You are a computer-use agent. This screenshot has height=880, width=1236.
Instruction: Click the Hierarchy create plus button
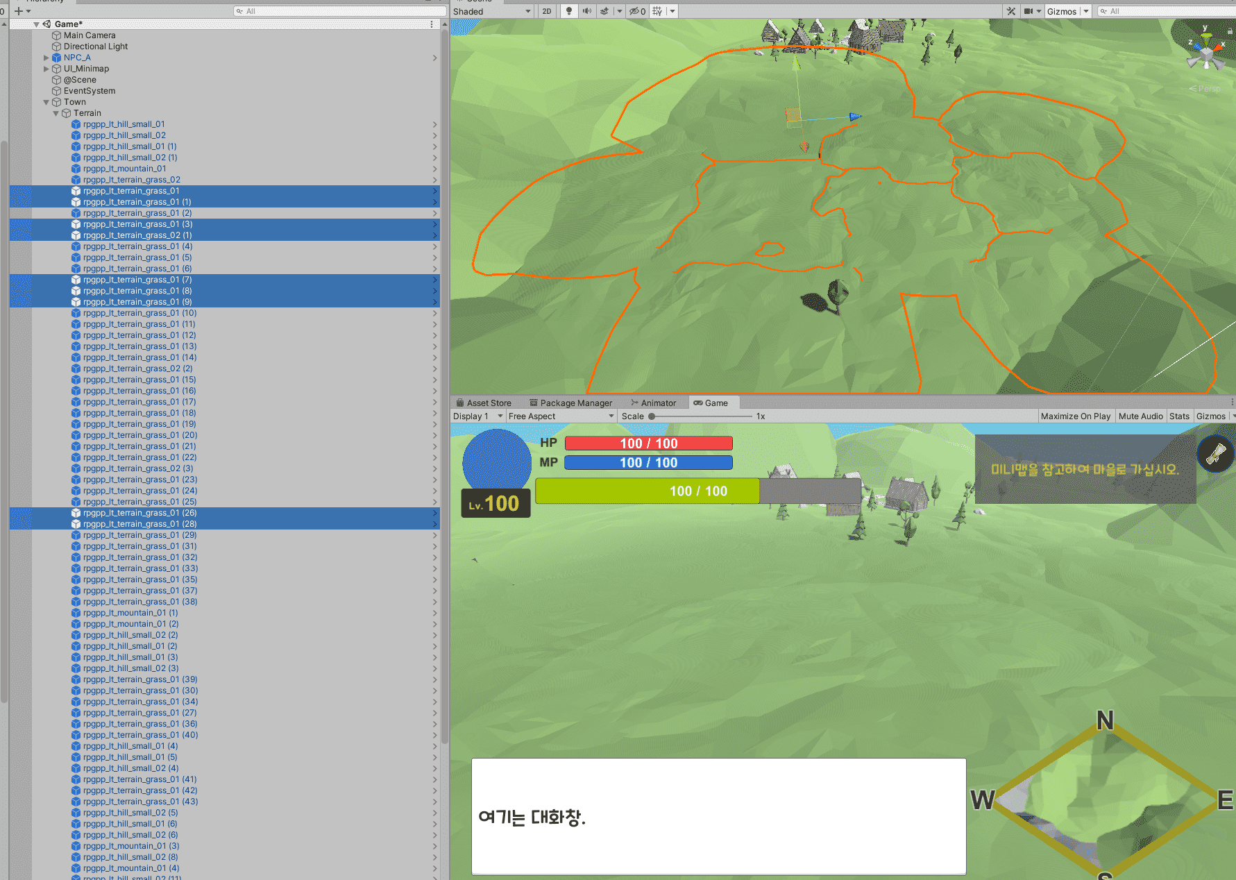click(19, 11)
